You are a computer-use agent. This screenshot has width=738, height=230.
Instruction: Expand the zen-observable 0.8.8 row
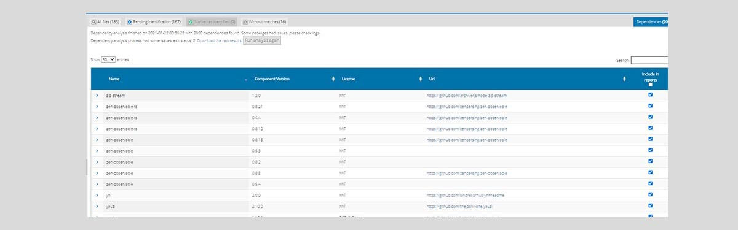click(x=97, y=173)
